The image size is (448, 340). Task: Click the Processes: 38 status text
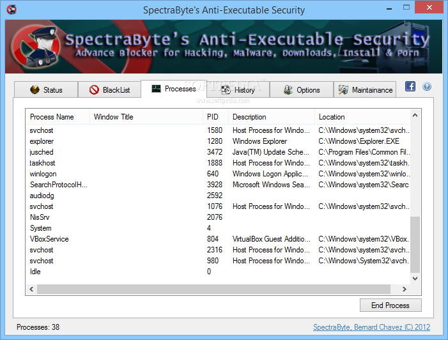38,327
